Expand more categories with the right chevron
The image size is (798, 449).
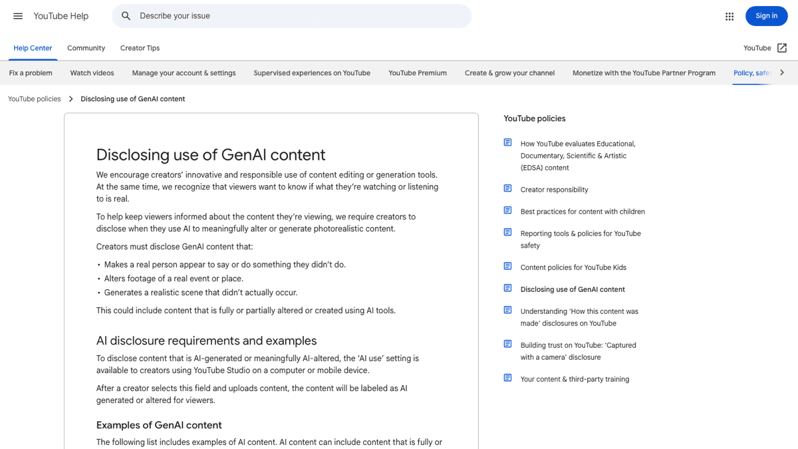(x=782, y=73)
